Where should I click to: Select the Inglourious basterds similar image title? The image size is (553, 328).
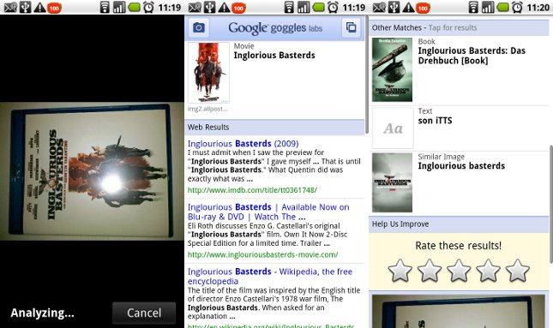[x=461, y=165]
